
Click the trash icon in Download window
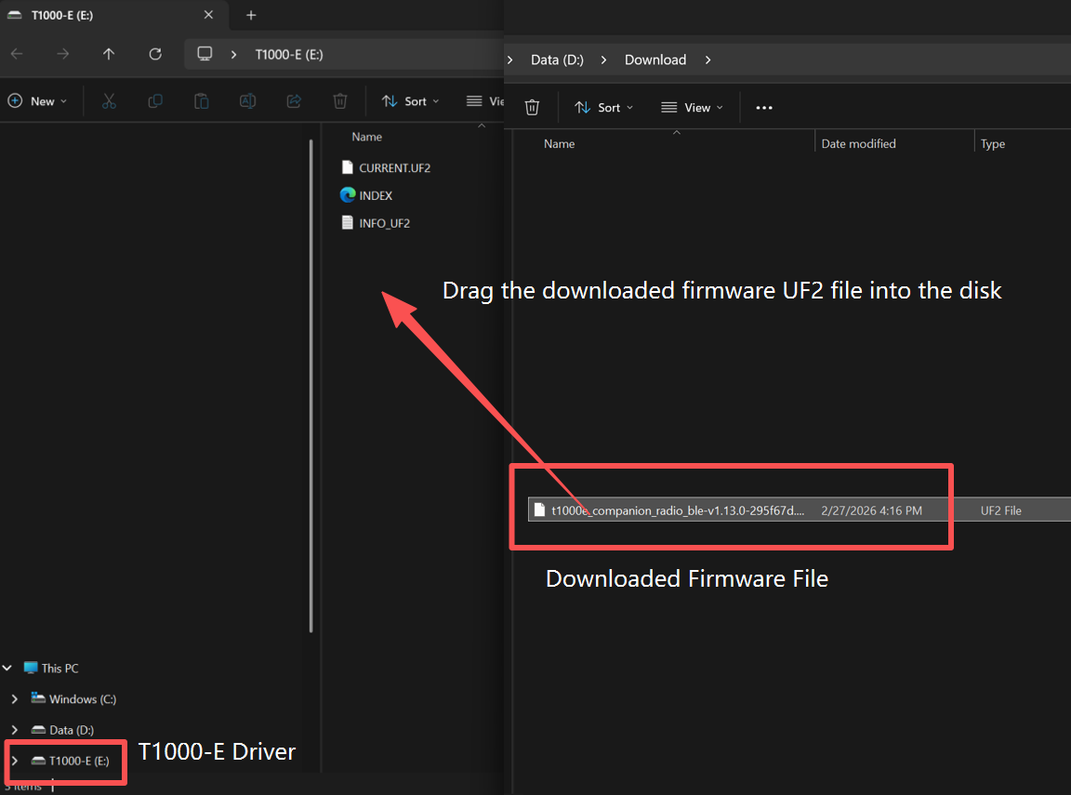click(532, 108)
